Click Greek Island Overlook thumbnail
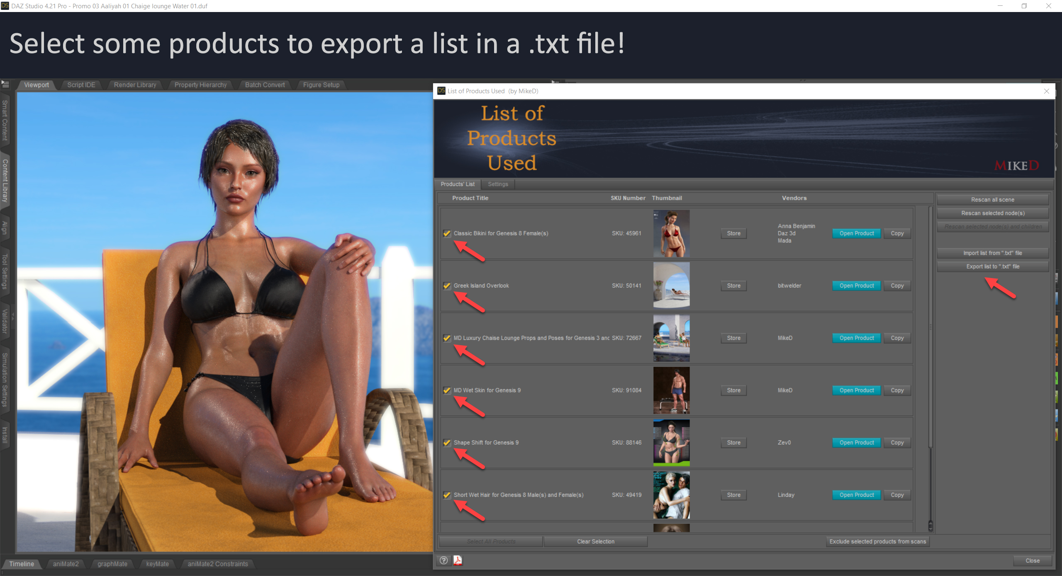This screenshot has width=1062, height=576. tap(671, 286)
